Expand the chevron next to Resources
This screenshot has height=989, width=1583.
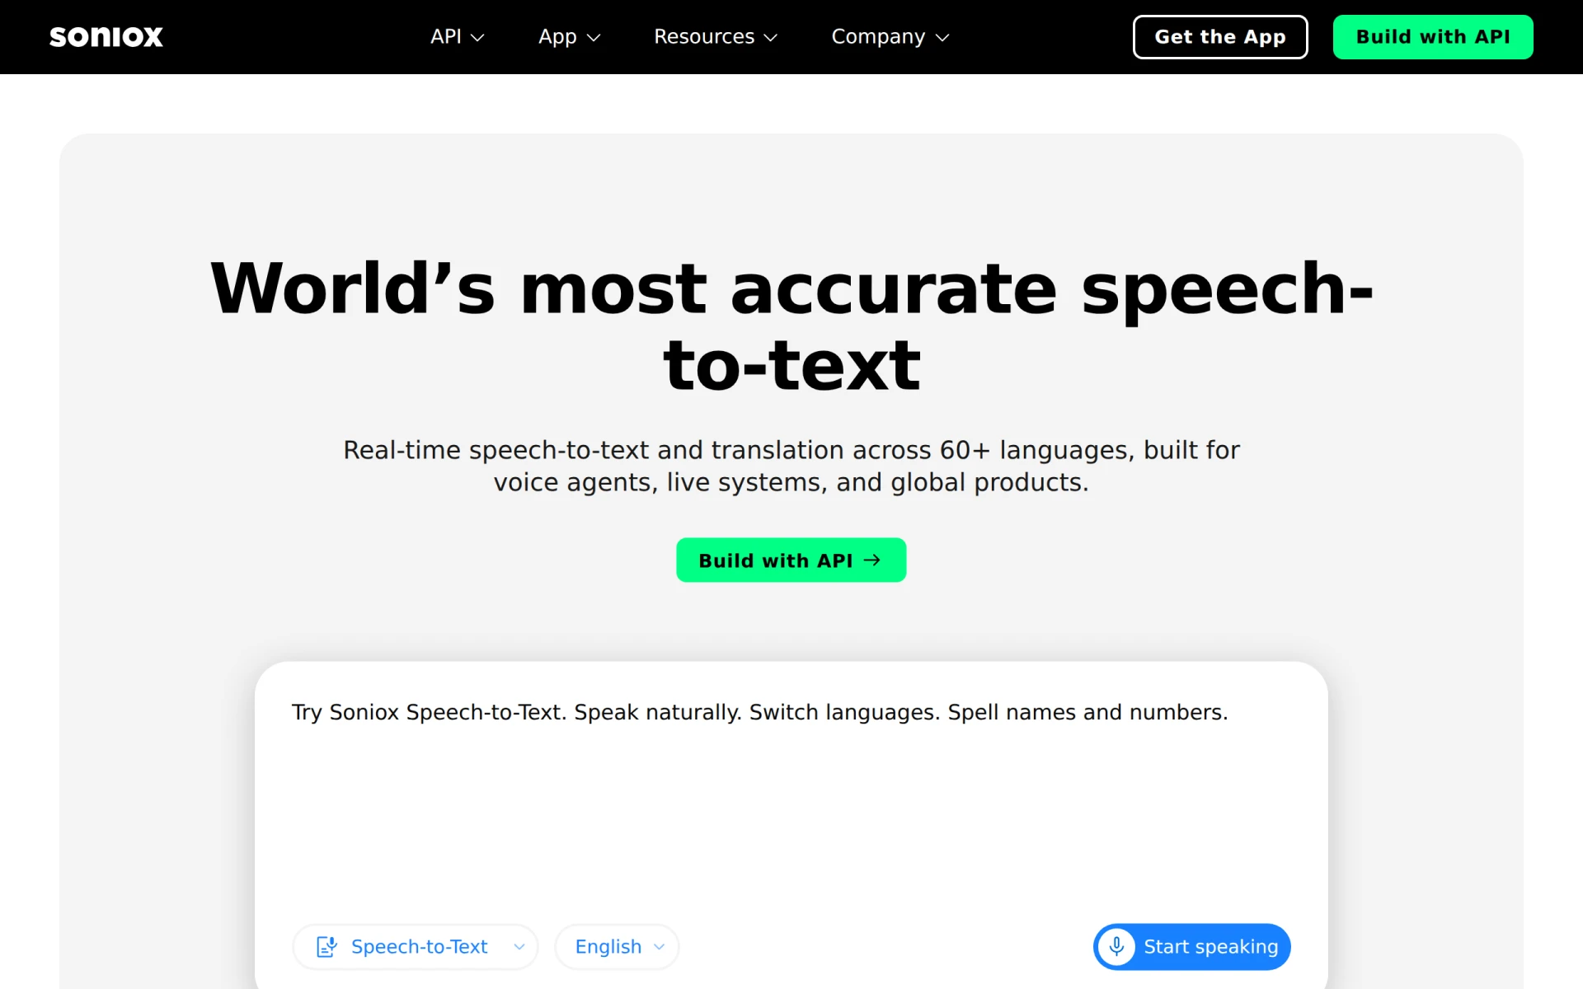click(771, 38)
